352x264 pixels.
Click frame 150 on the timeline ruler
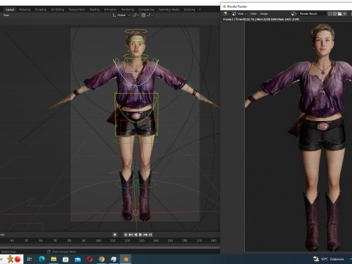tap(170, 241)
